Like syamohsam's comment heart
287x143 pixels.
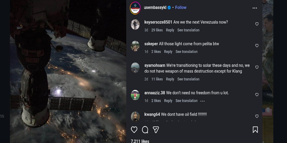[x=257, y=67]
